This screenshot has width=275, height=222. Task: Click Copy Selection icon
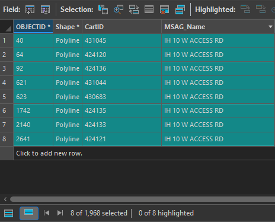[x=180, y=9]
